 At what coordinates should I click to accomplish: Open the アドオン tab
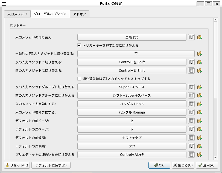[x=80, y=14]
